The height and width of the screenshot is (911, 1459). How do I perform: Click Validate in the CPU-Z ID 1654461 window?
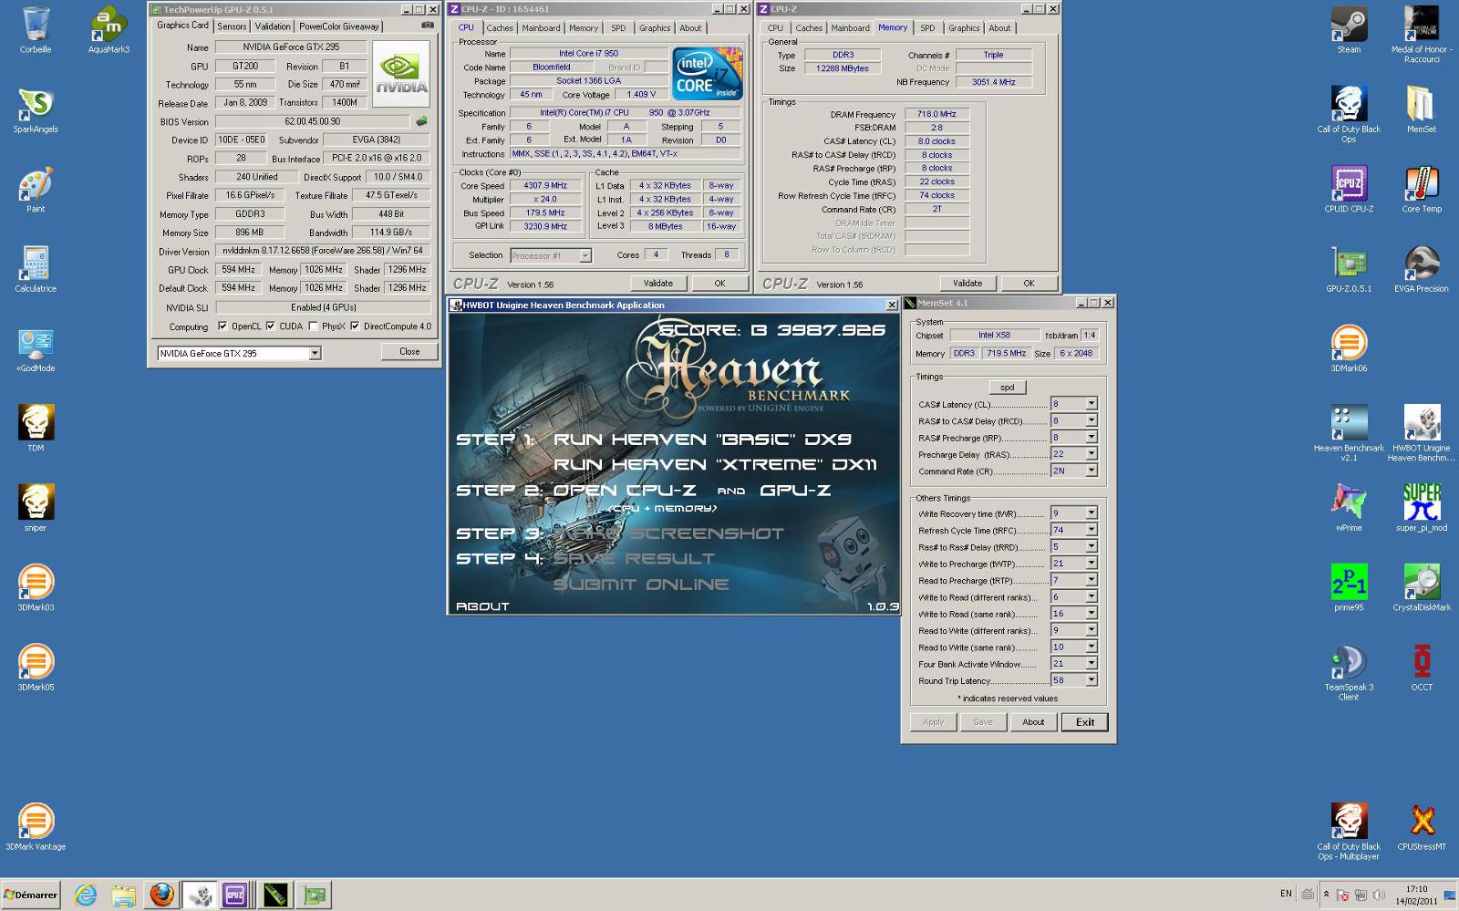658,284
